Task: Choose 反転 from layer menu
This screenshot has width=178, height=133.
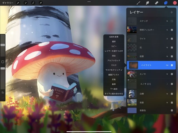Action: pos(114,80)
